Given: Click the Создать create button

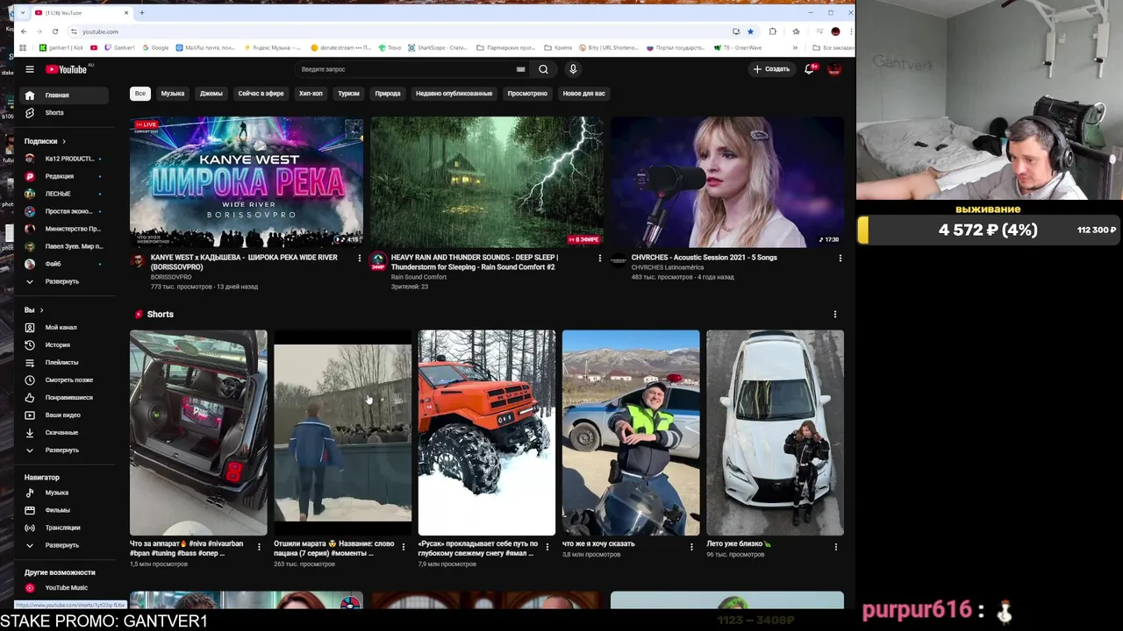Looking at the screenshot, I should tap(771, 69).
